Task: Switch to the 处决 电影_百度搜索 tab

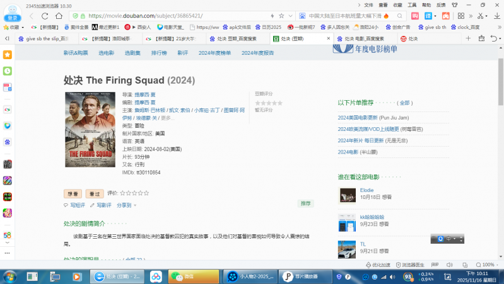Action: click(x=365, y=38)
